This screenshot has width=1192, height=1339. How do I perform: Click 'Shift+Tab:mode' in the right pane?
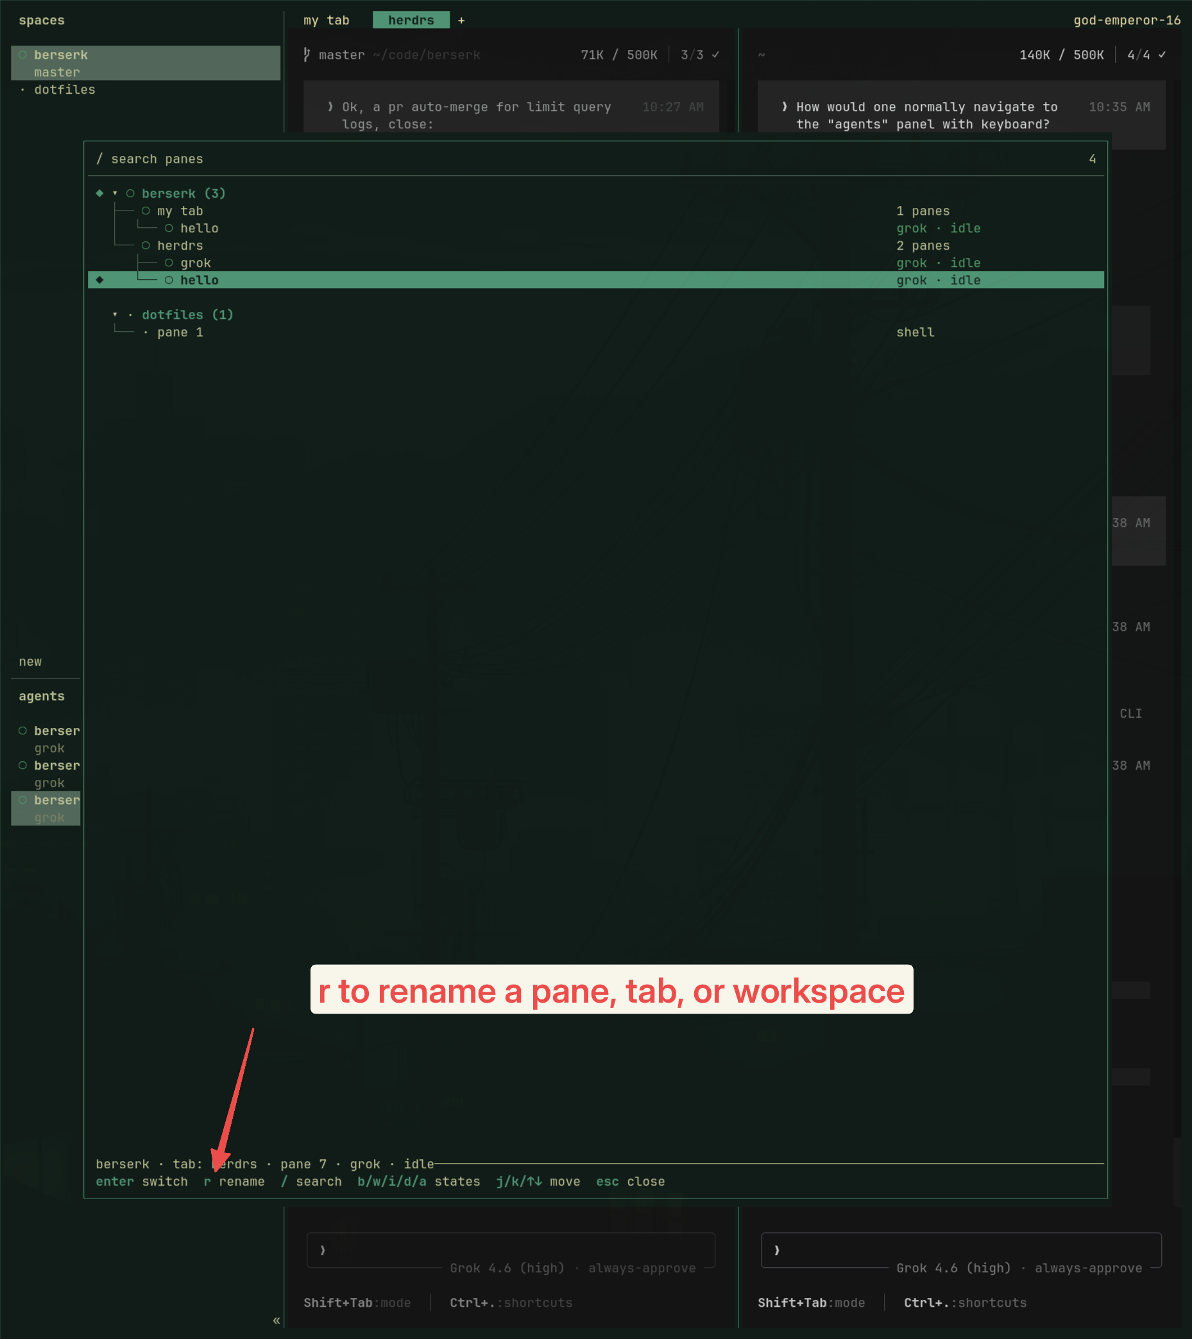[x=812, y=1303]
